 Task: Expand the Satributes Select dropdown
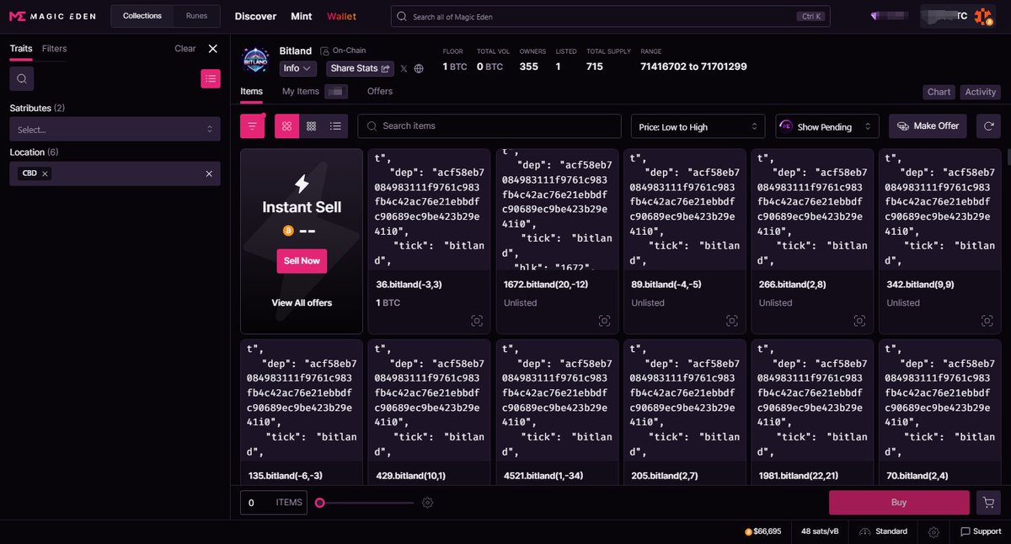115,130
